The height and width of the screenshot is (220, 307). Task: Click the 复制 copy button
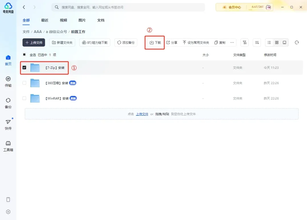(x=220, y=42)
